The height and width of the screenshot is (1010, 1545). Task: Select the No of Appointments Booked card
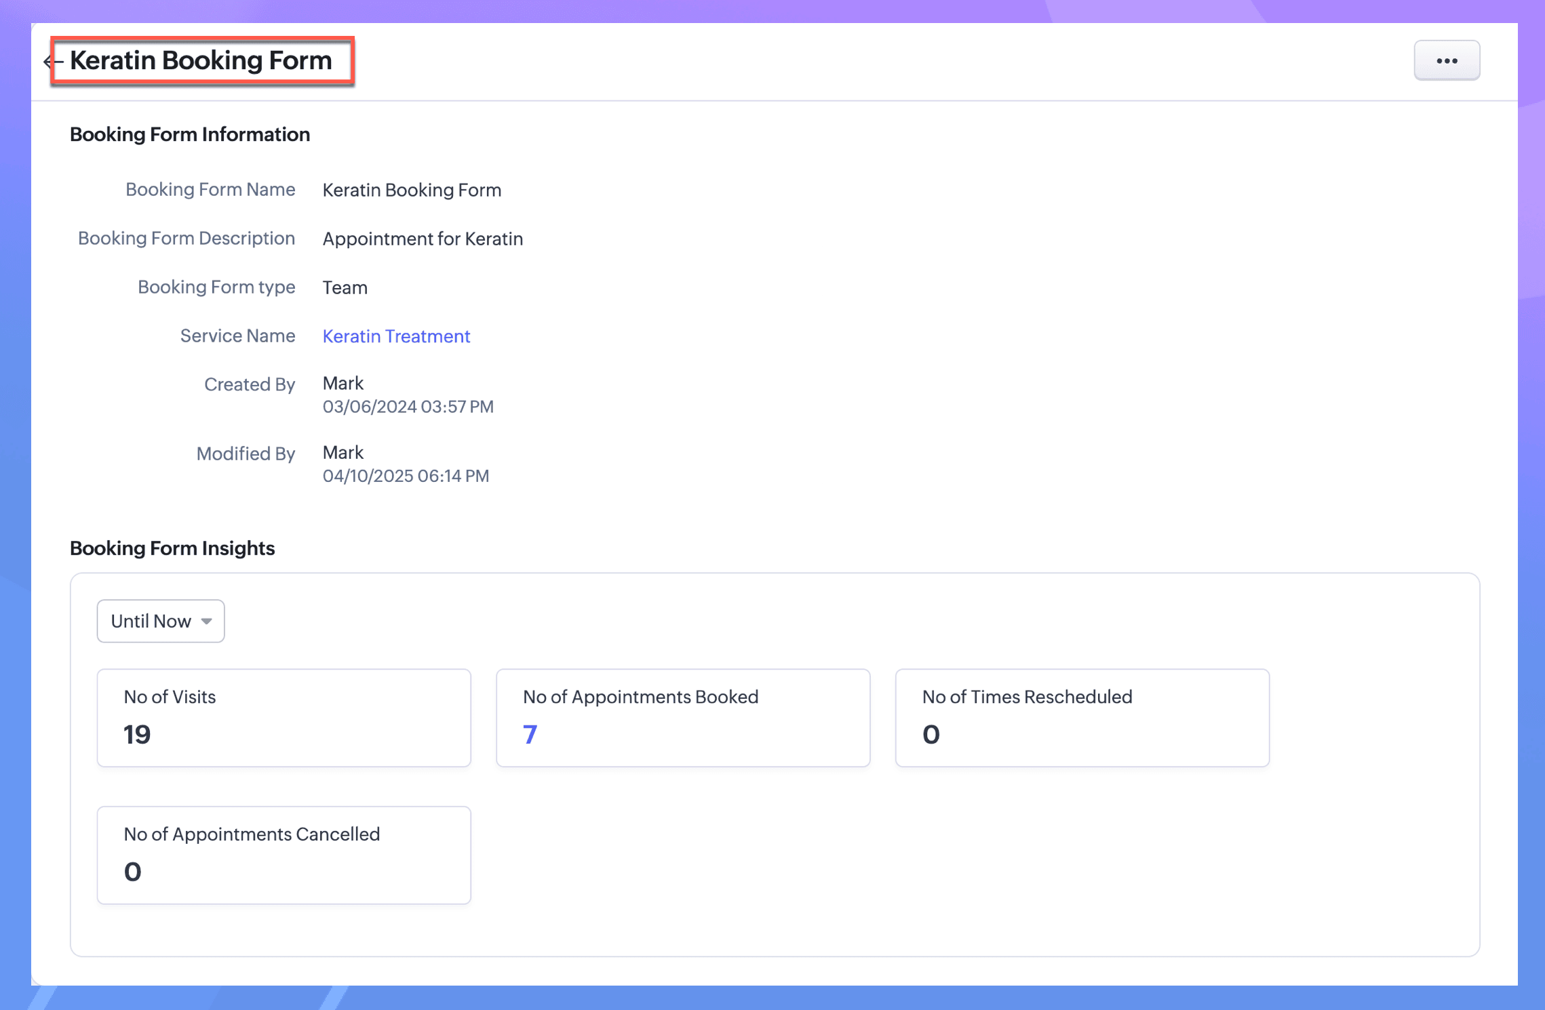(682, 717)
